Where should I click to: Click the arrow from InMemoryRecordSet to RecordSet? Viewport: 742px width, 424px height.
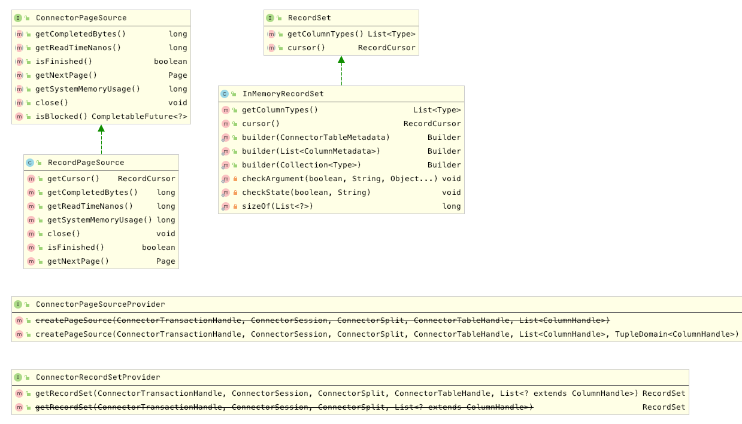341,71
